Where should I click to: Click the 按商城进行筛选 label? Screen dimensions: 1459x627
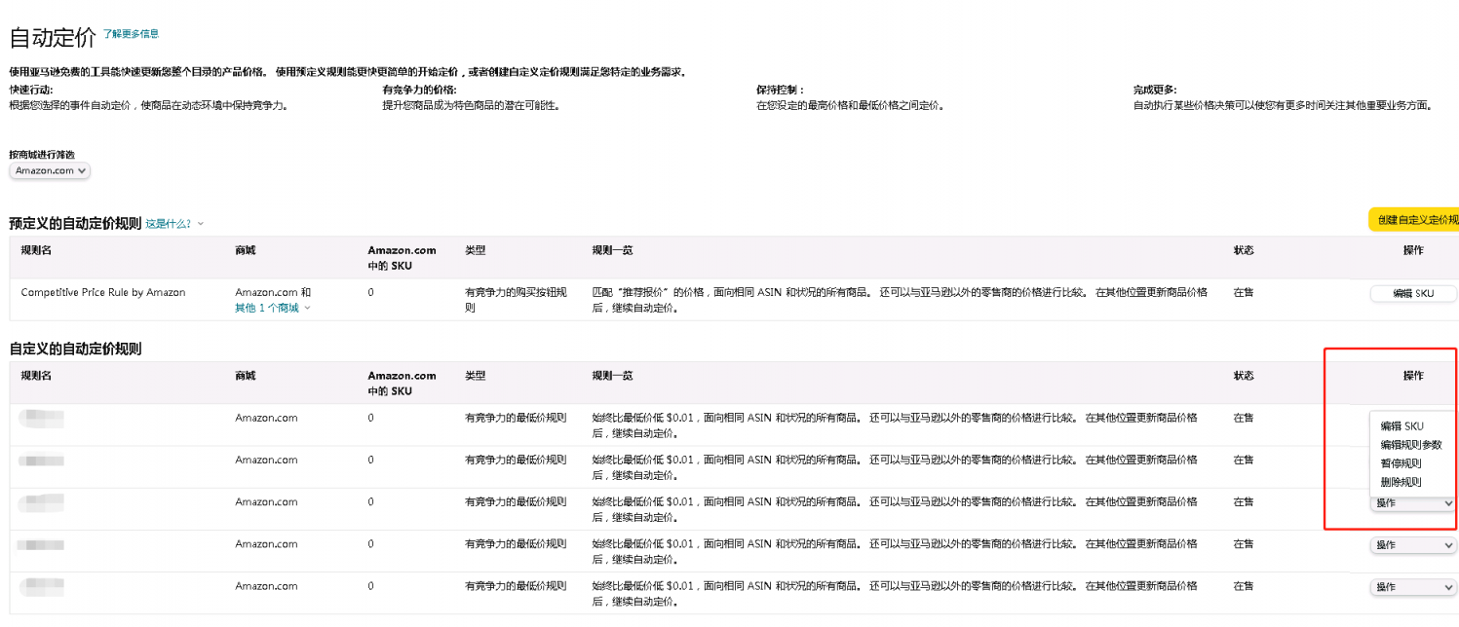pos(42,154)
